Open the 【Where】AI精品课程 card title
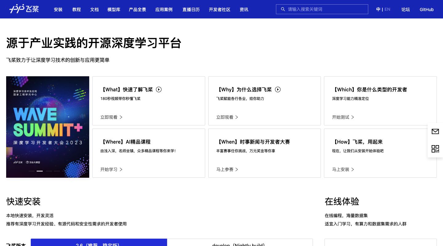 coord(126,142)
